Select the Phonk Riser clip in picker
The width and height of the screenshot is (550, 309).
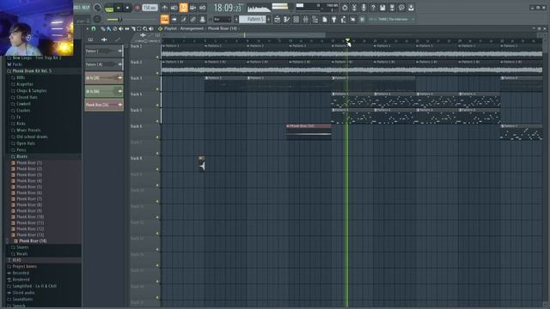pyautogui.click(x=104, y=105)
